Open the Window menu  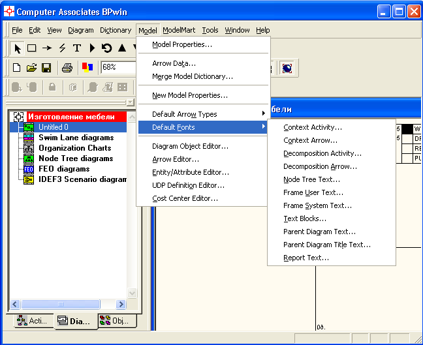click(x=237, y=30)
